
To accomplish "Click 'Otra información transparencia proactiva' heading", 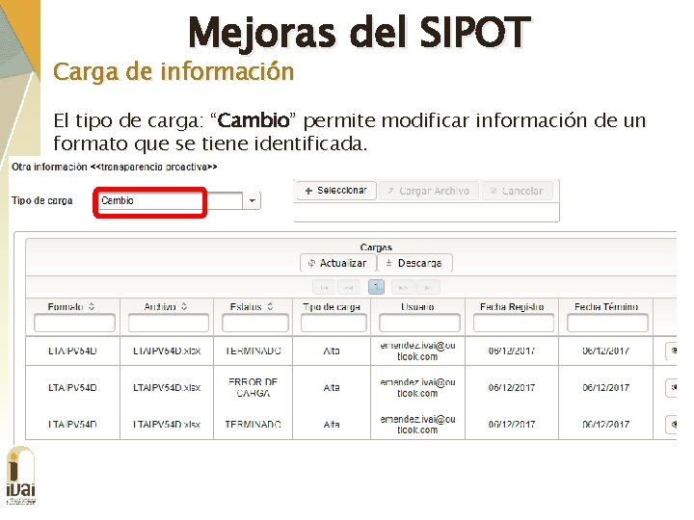I will (114, 168).
